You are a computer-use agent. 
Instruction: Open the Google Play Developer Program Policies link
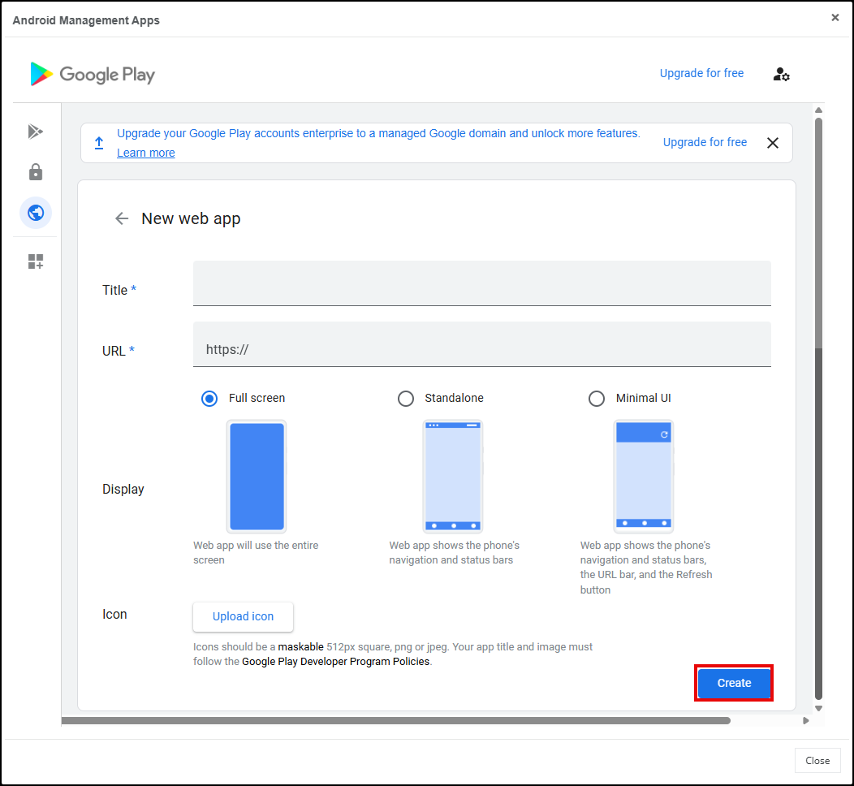(336, 661)
